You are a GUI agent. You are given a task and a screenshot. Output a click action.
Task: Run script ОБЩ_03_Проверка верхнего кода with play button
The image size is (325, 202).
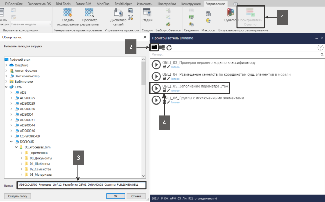point(156,65)
